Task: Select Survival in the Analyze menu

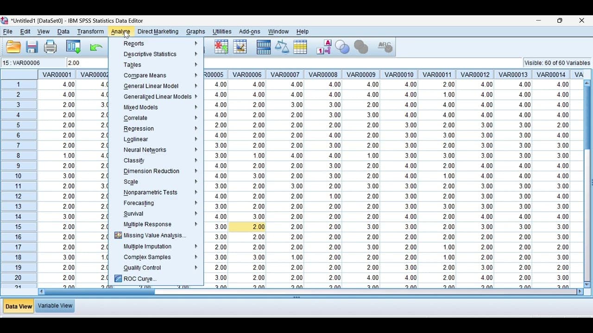Action: (x=155, y=214)
